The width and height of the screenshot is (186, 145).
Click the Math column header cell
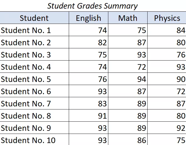[x=128, y=18]
